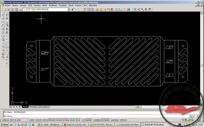Open the Windows Start button
204x127 pixels.
click(x=4, y=125)
